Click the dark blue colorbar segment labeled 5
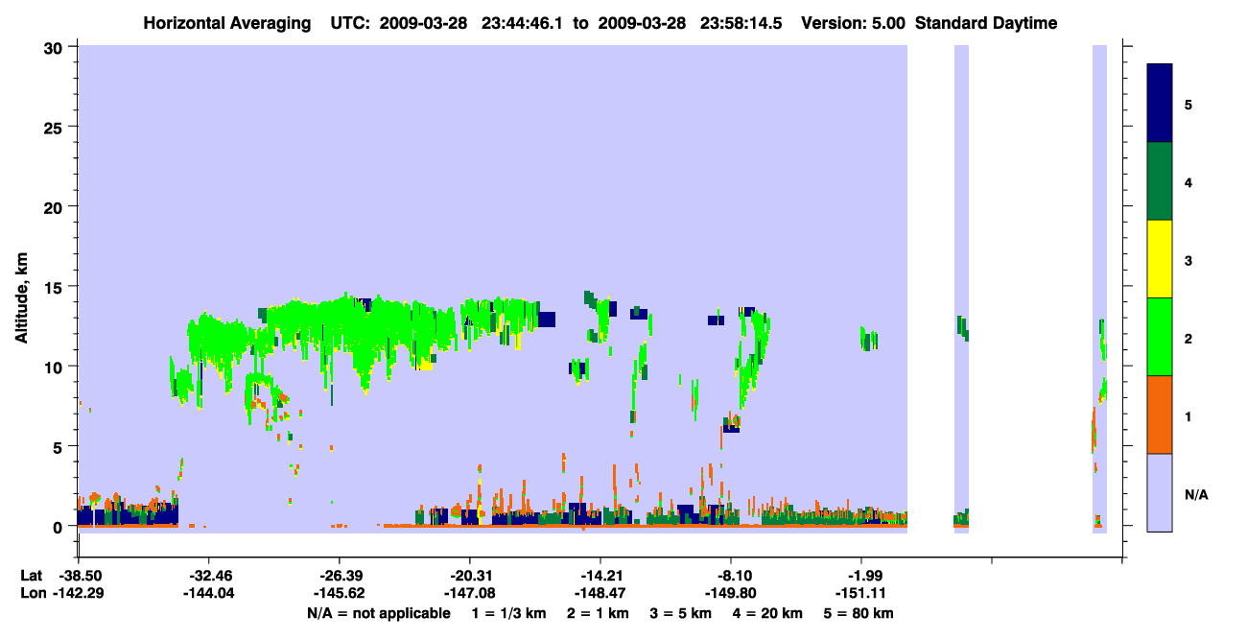 1160,104
